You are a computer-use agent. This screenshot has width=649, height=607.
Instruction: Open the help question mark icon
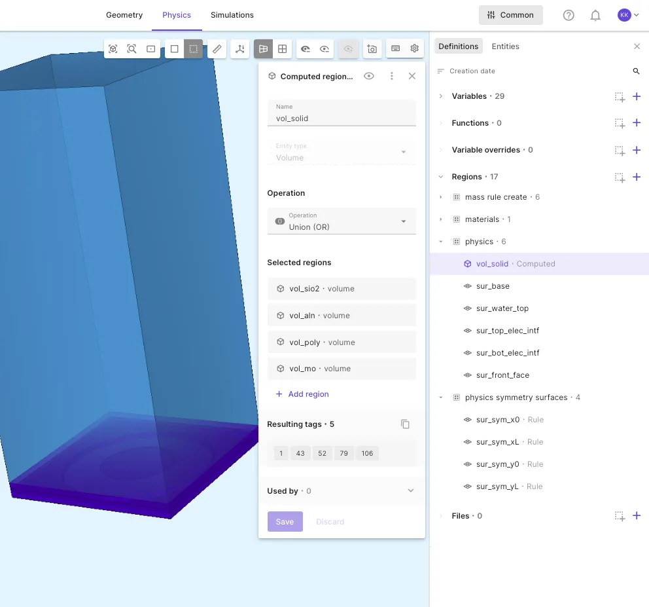point(569,15)
